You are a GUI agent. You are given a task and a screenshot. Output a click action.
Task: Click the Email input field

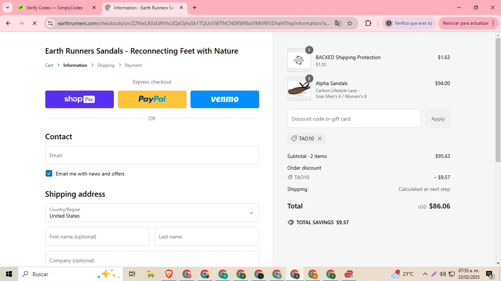pos(152,155)
